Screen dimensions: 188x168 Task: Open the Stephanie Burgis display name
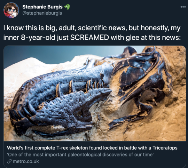click(42, 7)
